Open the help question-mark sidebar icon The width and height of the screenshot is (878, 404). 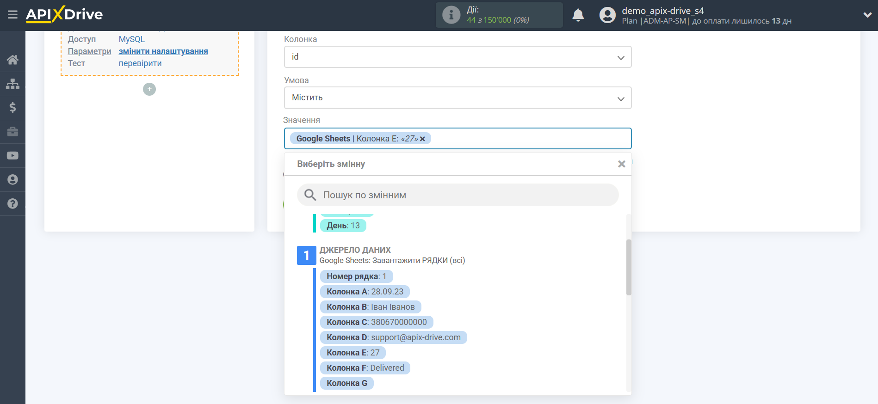(x=12, y=204)
